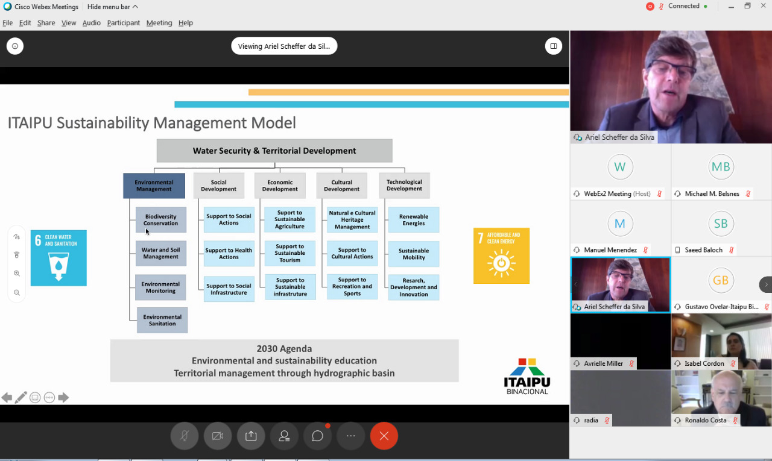Image resolution: width=772 pixels, height=461 pixels.
Task: Select Isabel Cordon video tile
Action: click(721, 341)
